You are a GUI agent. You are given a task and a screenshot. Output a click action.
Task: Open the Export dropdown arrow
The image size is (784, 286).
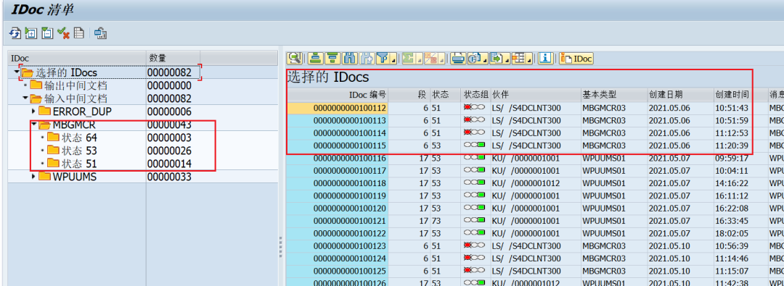click(507, 60)
